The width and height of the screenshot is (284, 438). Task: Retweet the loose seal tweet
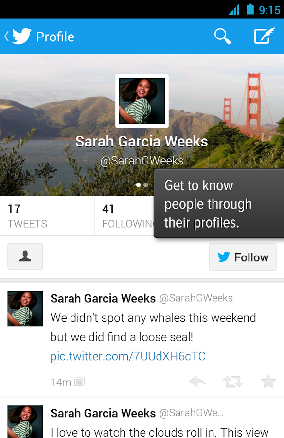(232, 382)
